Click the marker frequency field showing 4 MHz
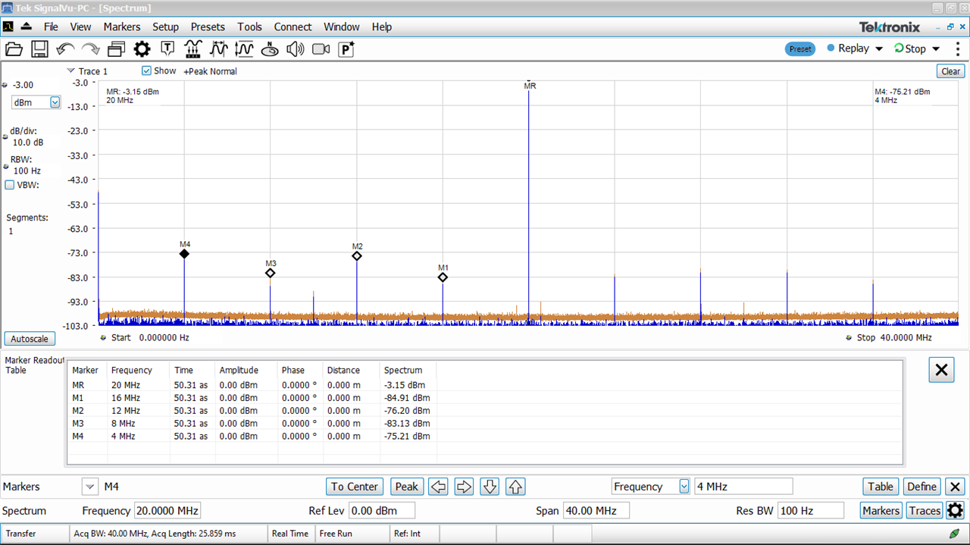The image size is (970, 545). 743,487
